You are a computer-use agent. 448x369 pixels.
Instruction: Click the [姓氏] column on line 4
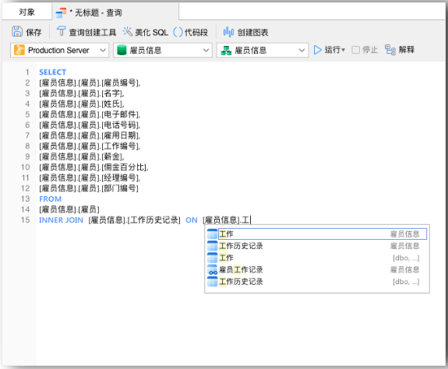pos(113,104)
